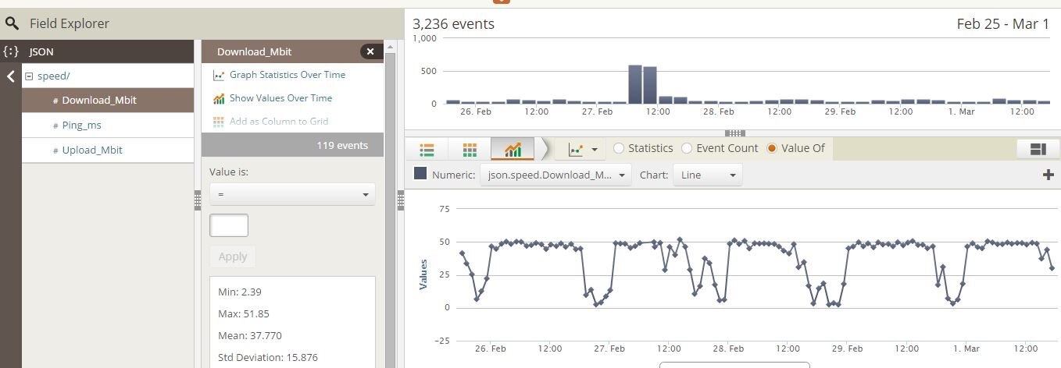This screenshot has width=1061, height=368.
Task: Click Graph Statistics Over Time link
Action: [287, 75]
